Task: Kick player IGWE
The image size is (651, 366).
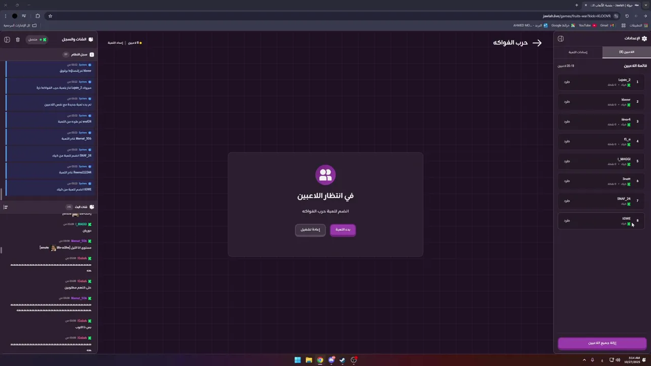Action: pyautogui.click(x=567, y=221)
